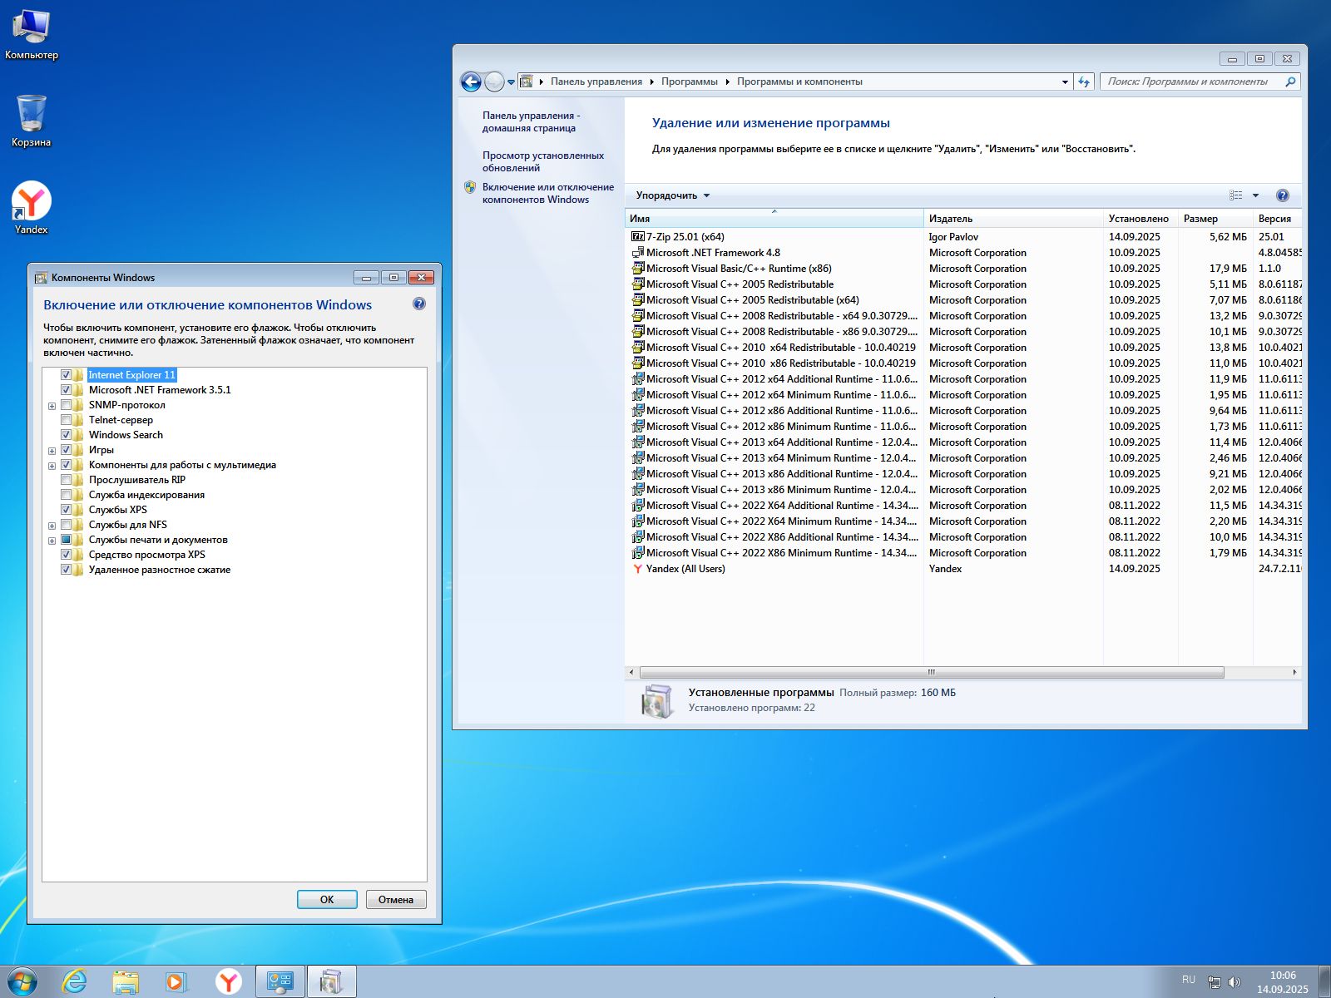Switch to Компоненты Windows taskbar button

(x=331, y=981)
